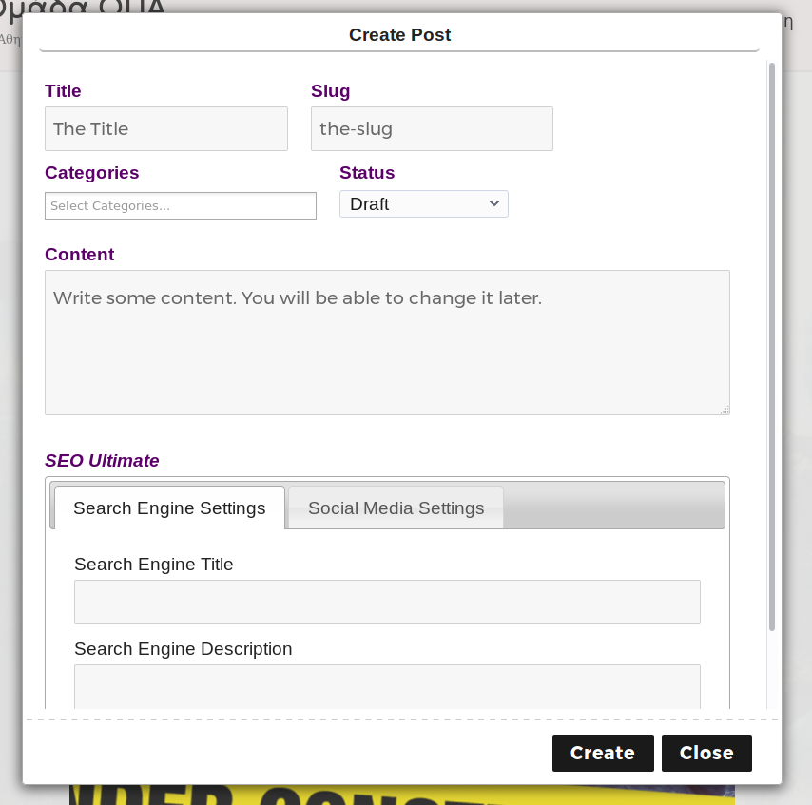
Task: Click the Title input field
Action: coord(165,128)
